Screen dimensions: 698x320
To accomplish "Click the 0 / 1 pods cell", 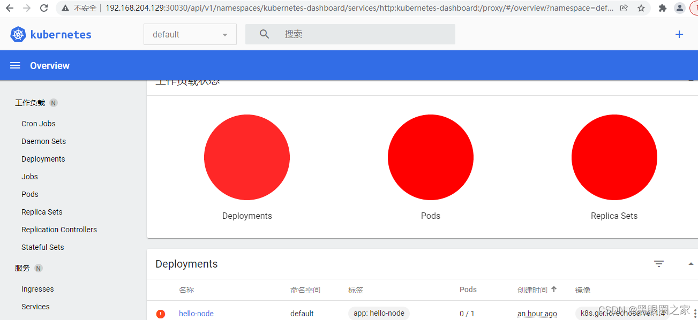I will [467, 314].
